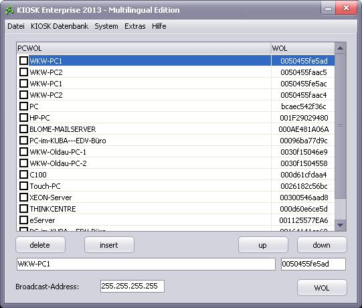Viewport: 362px width, 308px height.
Task: Close the KIOSK Enterprise window
Action: tap(346, 9)
